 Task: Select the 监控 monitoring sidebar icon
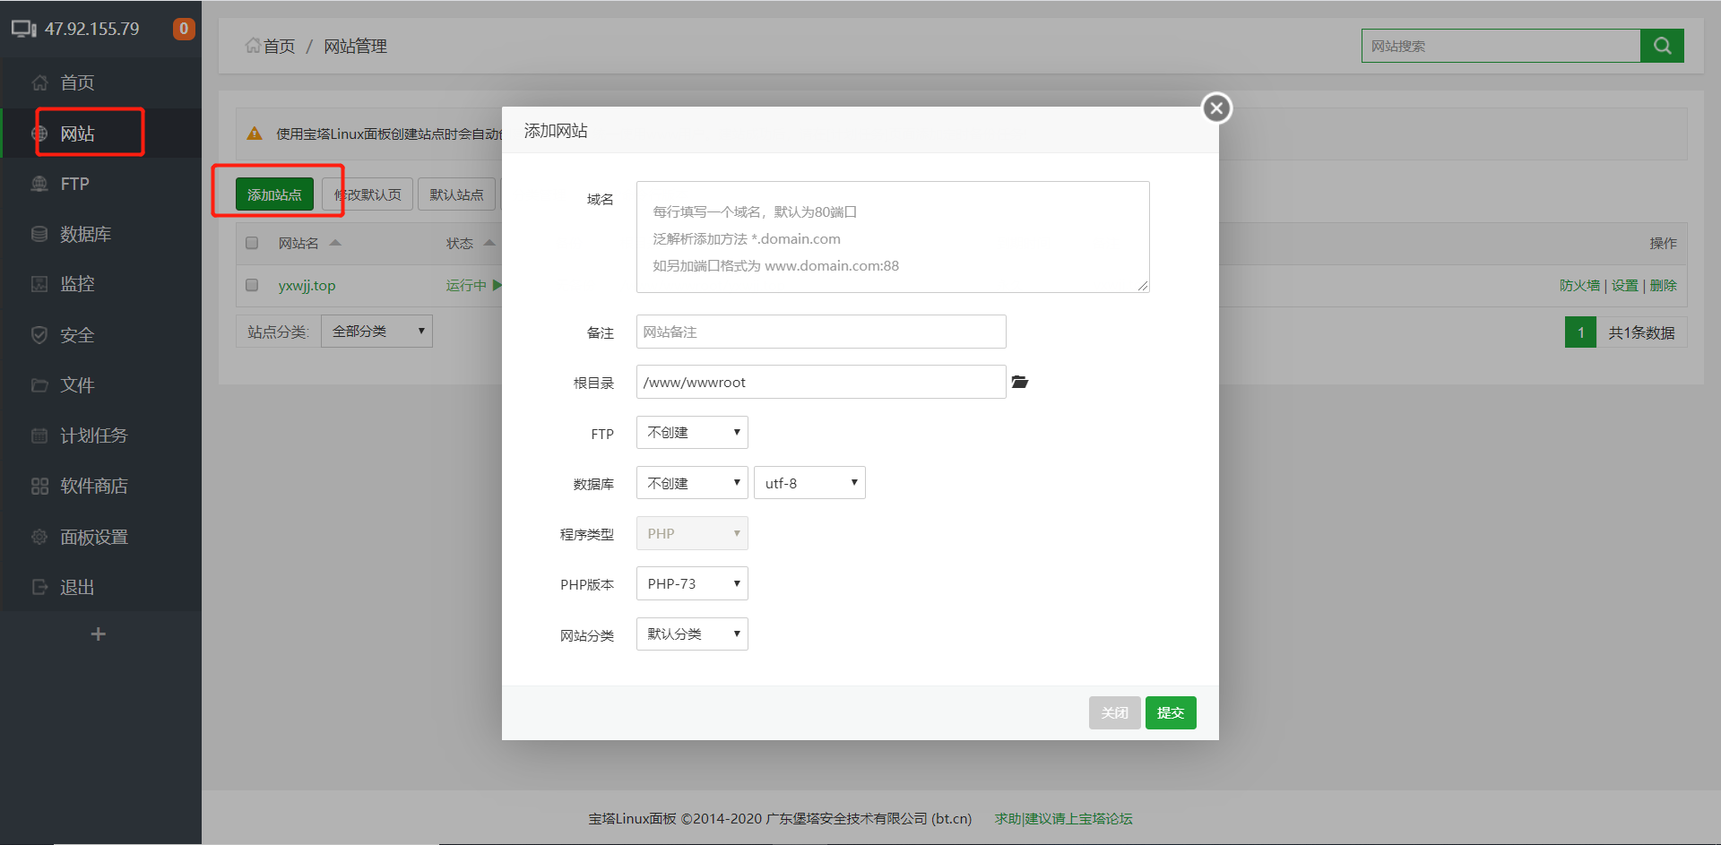coord(76,283)
